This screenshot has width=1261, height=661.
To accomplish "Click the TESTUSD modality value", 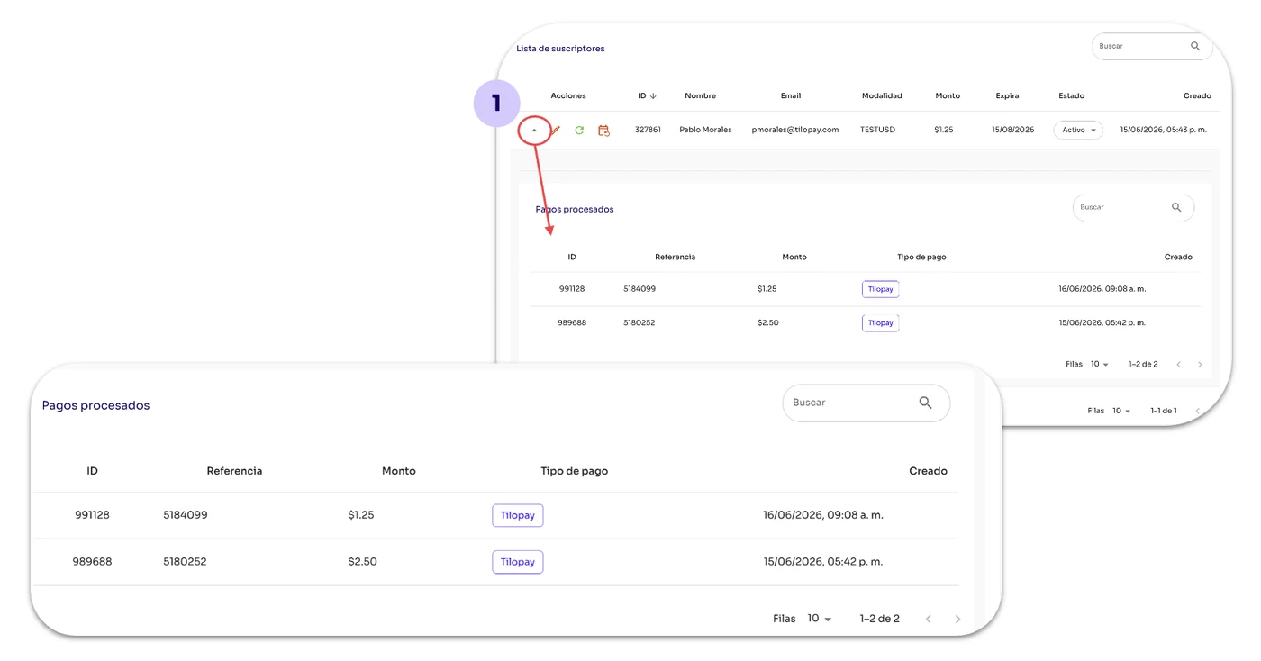I will pos(878,130).
